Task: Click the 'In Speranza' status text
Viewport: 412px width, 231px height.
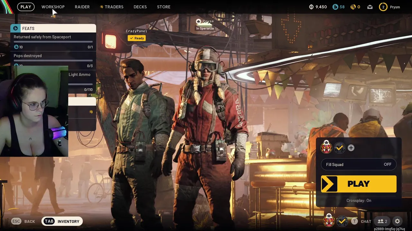Action: click(205, 29)
